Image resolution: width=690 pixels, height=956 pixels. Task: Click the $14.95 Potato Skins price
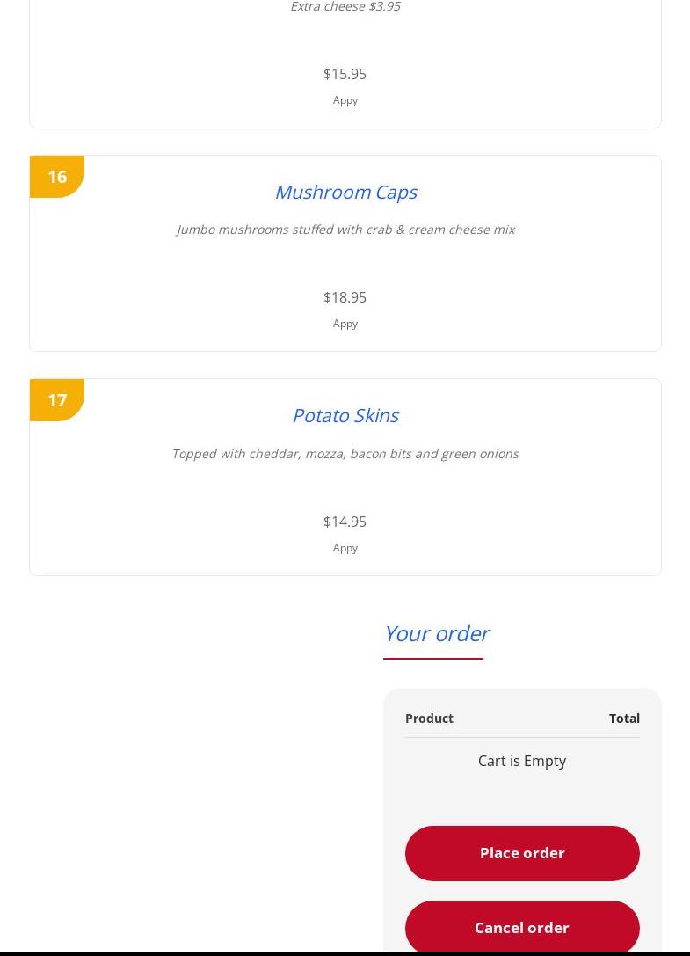point(345,522)
